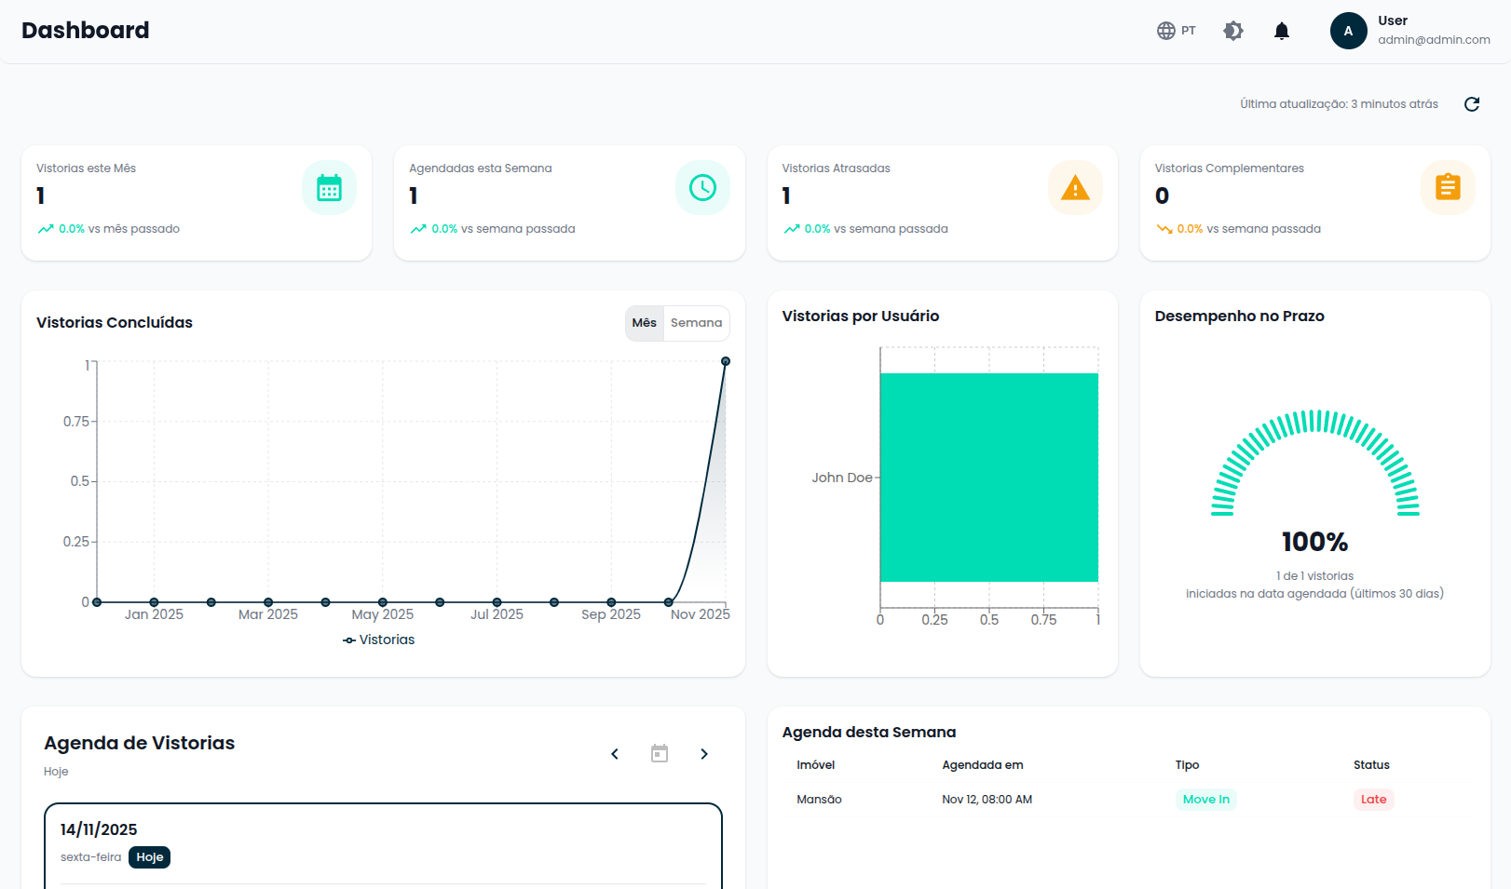Expand the Vistorias legend under the chart
Image resolution: width=1511 pixels, height=889 pixels.
pos(378,640)
